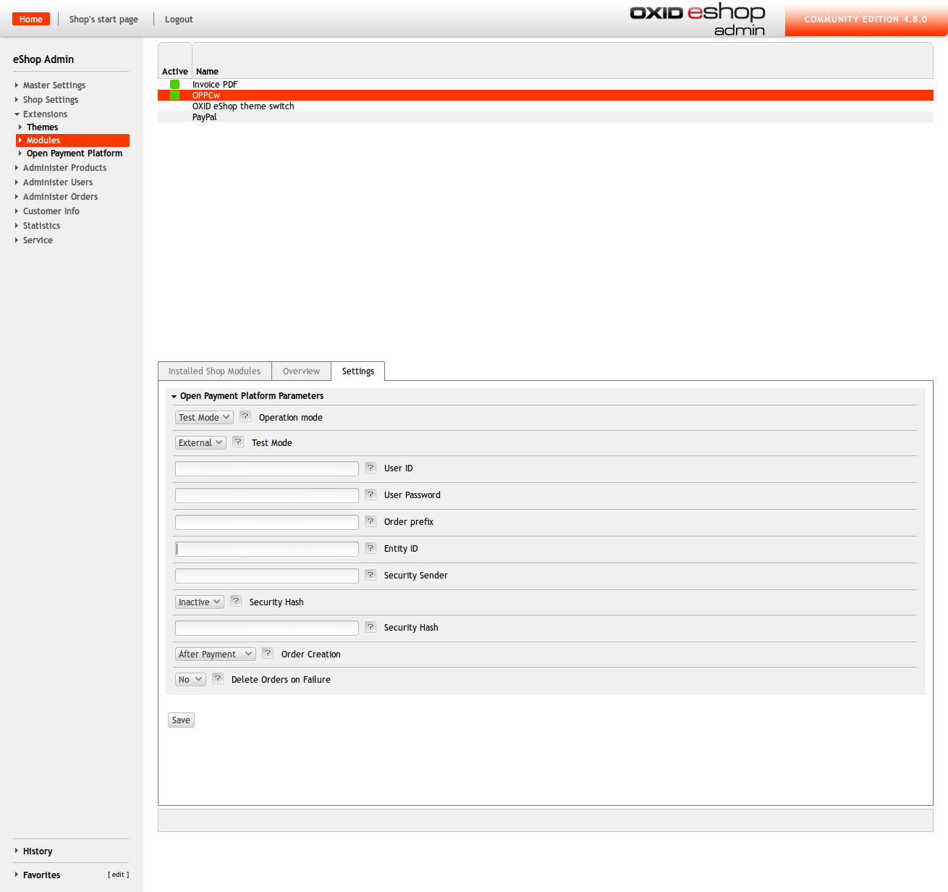Expand Administer Users menu
The height and width of the screenshot is (892, 948).
57,182
